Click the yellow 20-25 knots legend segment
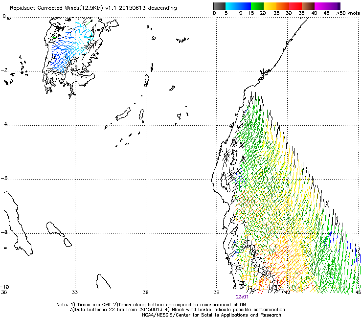This screenshot has height=318, width=362. [x=270, y=6]
